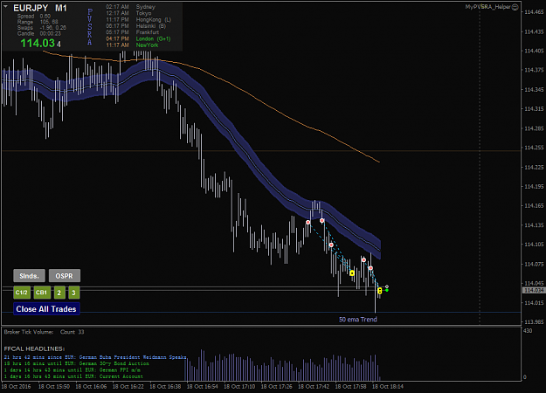Click the German PPI m/m headline
This screenshot has height=393, width=546.
(x=73, y=370)
